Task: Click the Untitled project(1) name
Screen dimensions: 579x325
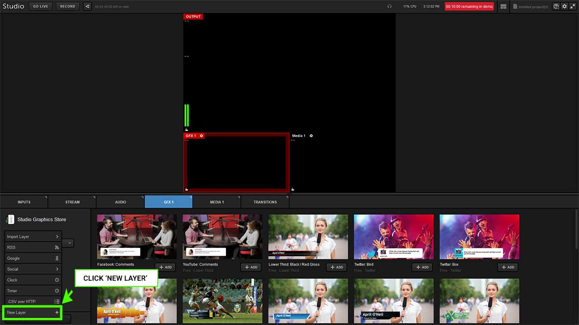Action: pyautogui.click(x=534, y=7)
